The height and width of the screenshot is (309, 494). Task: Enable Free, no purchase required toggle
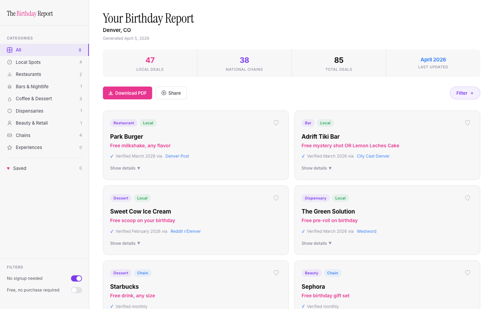coord(77,290)
